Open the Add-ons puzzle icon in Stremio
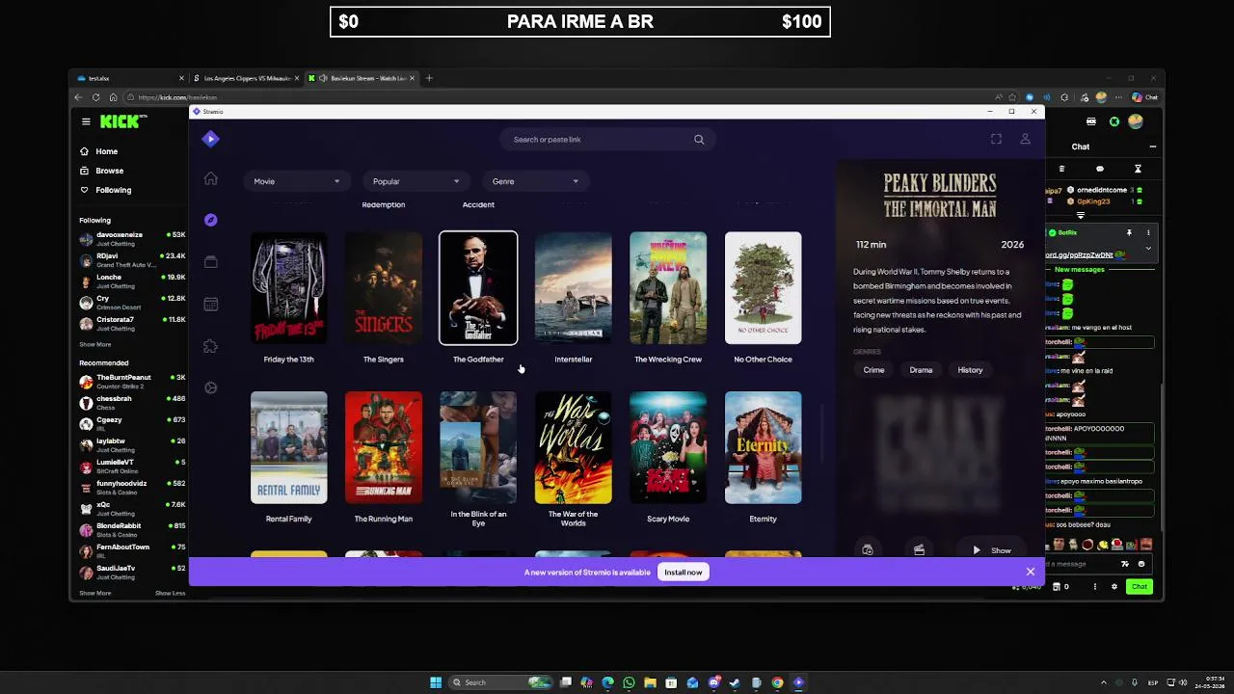 (x=210, y=346)
